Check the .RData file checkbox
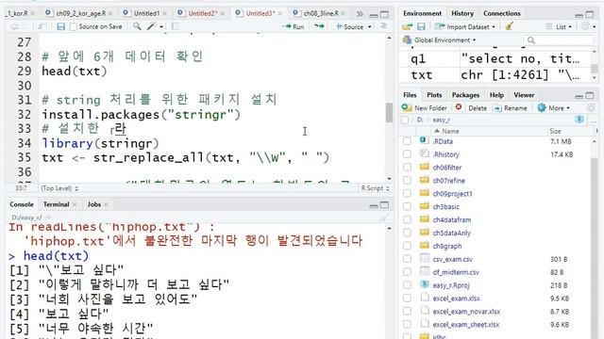Screen dimensions: 604x339 [407, 141]
